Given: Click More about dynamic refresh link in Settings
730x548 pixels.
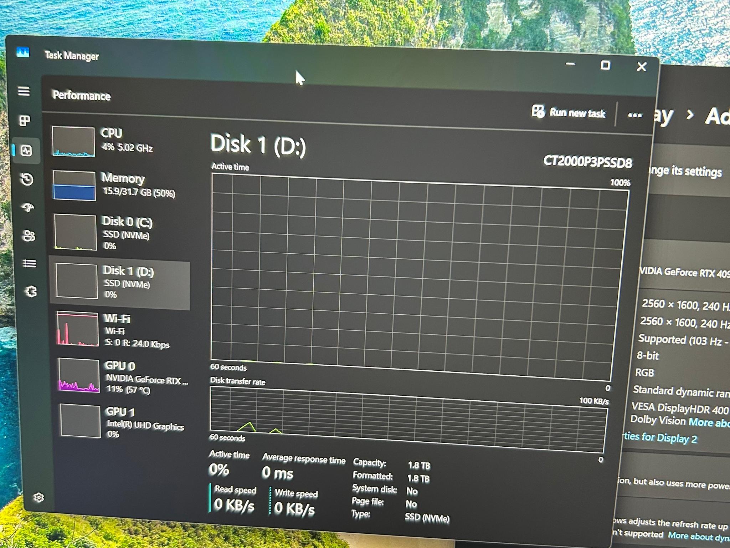Looking at the screenshot, I should pos(699,536).
